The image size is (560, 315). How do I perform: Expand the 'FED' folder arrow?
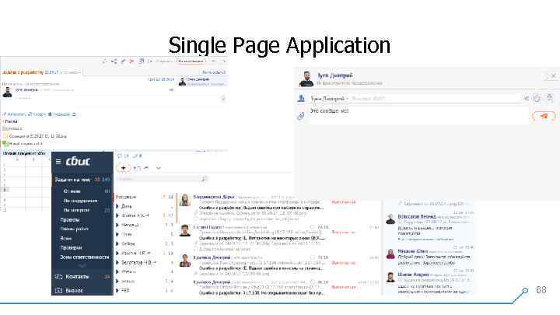(x=117, y=291)
